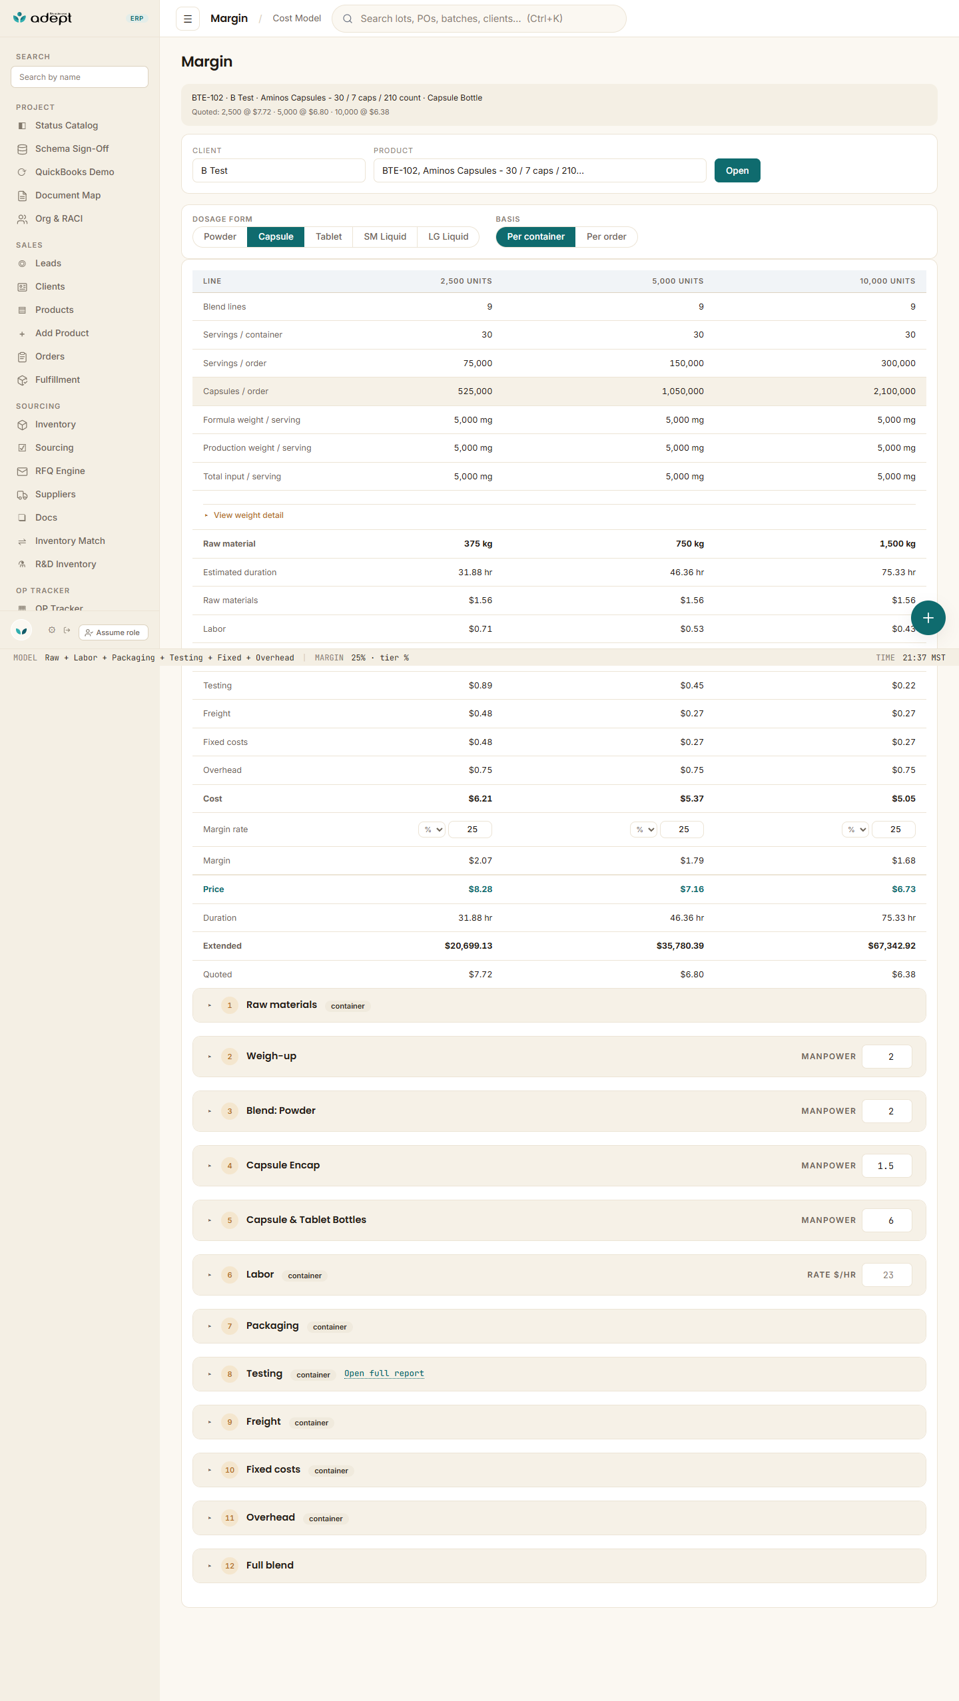Click the settings gear icon near Assume role
This screenshot has width=959, height=1701.
tap(52, 630)
